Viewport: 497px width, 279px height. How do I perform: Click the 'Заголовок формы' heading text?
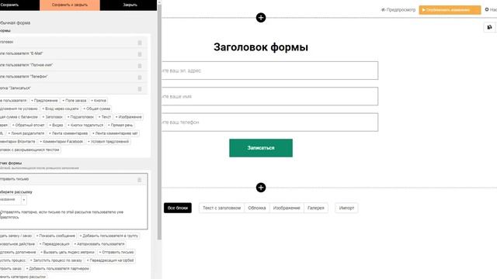261,47
